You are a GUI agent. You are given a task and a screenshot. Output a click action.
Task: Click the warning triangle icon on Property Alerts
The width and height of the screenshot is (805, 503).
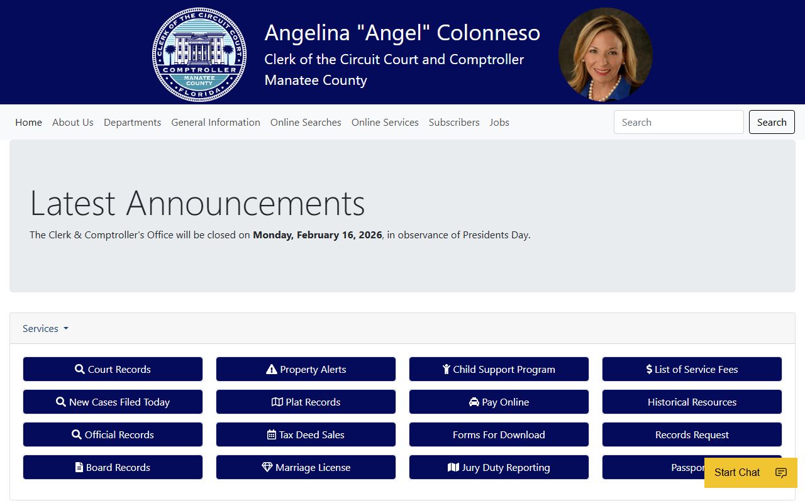(272, 369)
